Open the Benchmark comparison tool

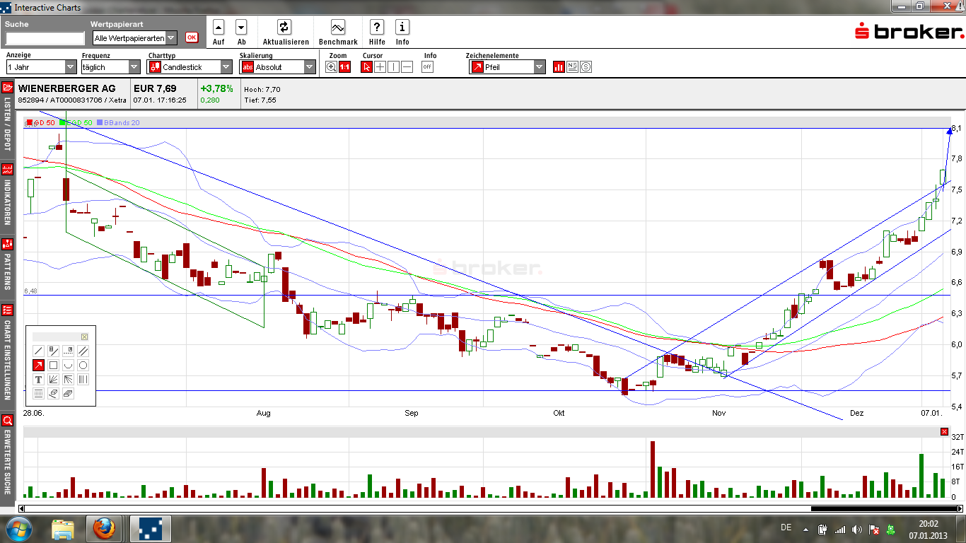click(x=338, y=28)
